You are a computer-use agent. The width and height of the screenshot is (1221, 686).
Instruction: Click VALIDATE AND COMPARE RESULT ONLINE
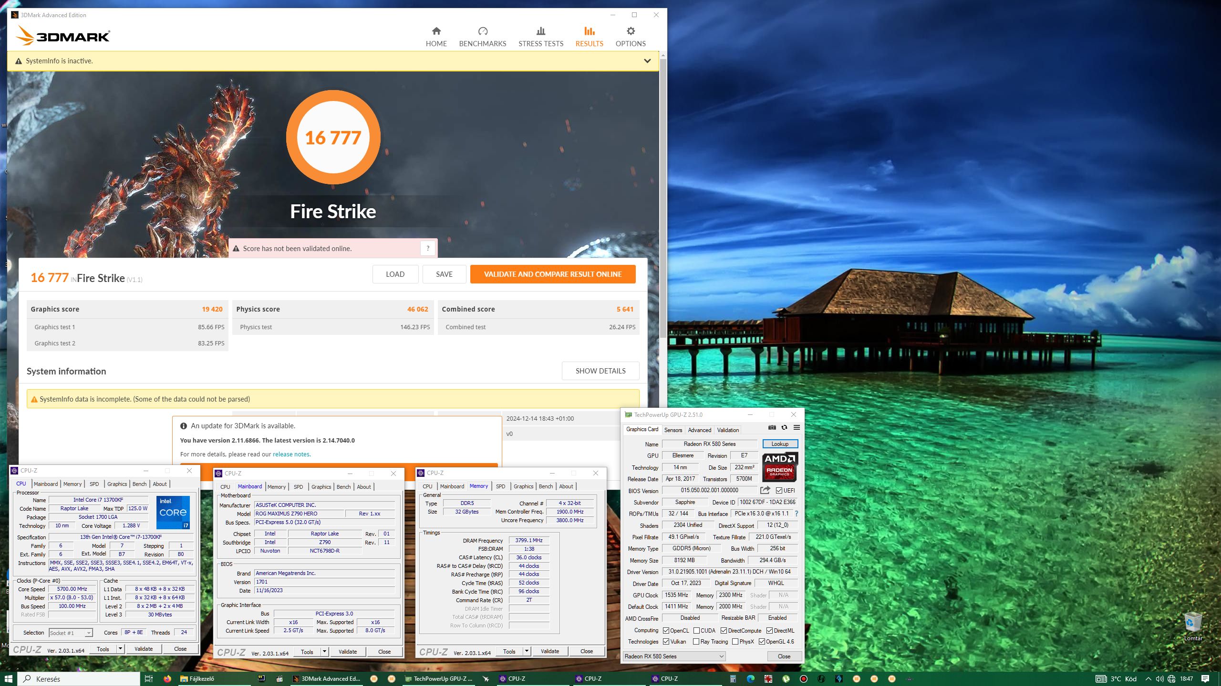click(x=552, y=274)
